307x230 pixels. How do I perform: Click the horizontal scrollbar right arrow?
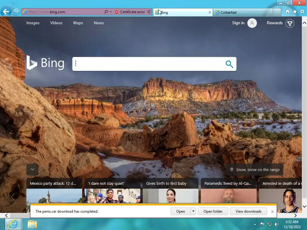[295, 215]
